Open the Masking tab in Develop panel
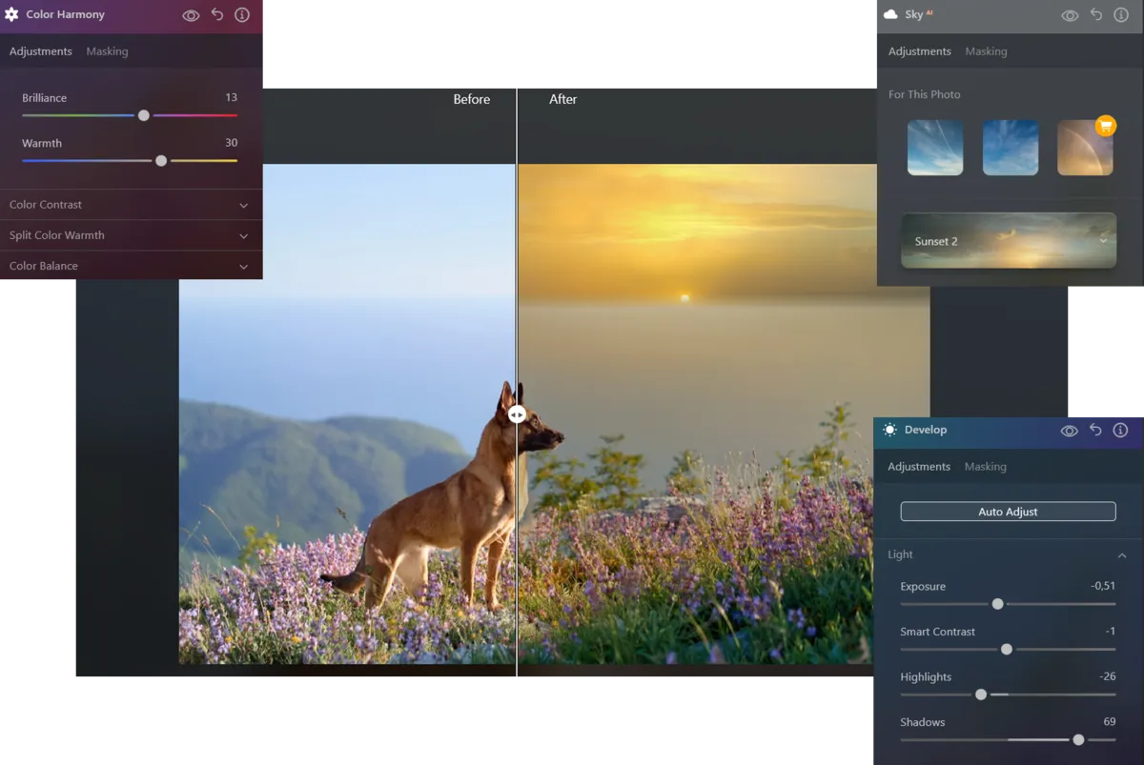Screen dimensions: 1144x765 985,466
